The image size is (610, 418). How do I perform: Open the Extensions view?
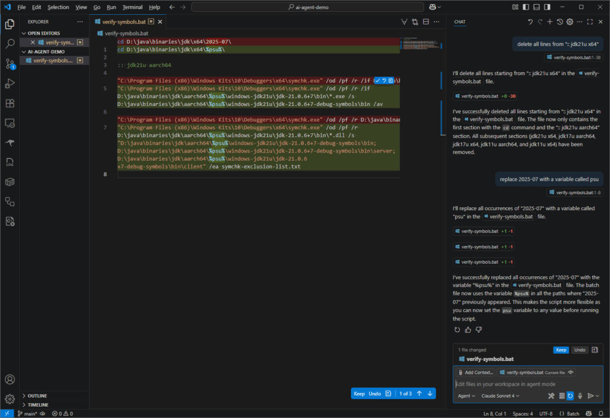[x=10, y=103]
